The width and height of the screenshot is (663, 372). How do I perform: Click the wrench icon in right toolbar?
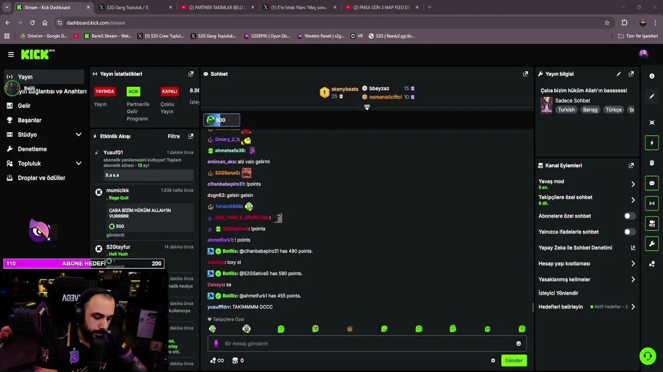[652, 244]
